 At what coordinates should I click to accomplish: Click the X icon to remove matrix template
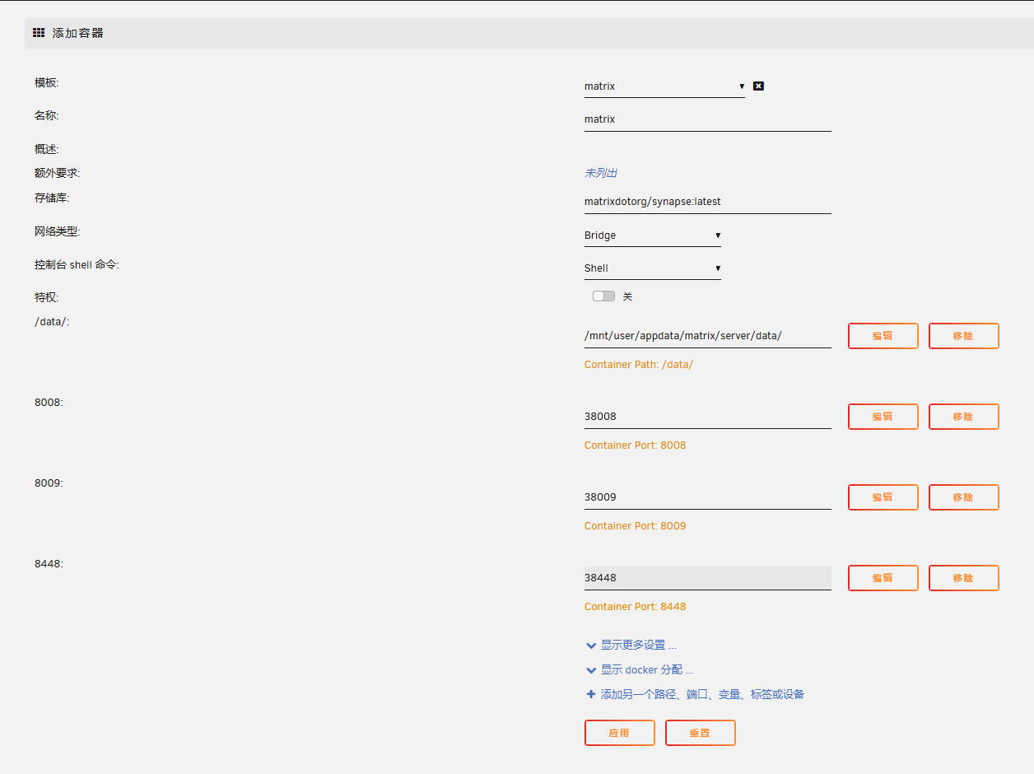(x=758, y=86)
